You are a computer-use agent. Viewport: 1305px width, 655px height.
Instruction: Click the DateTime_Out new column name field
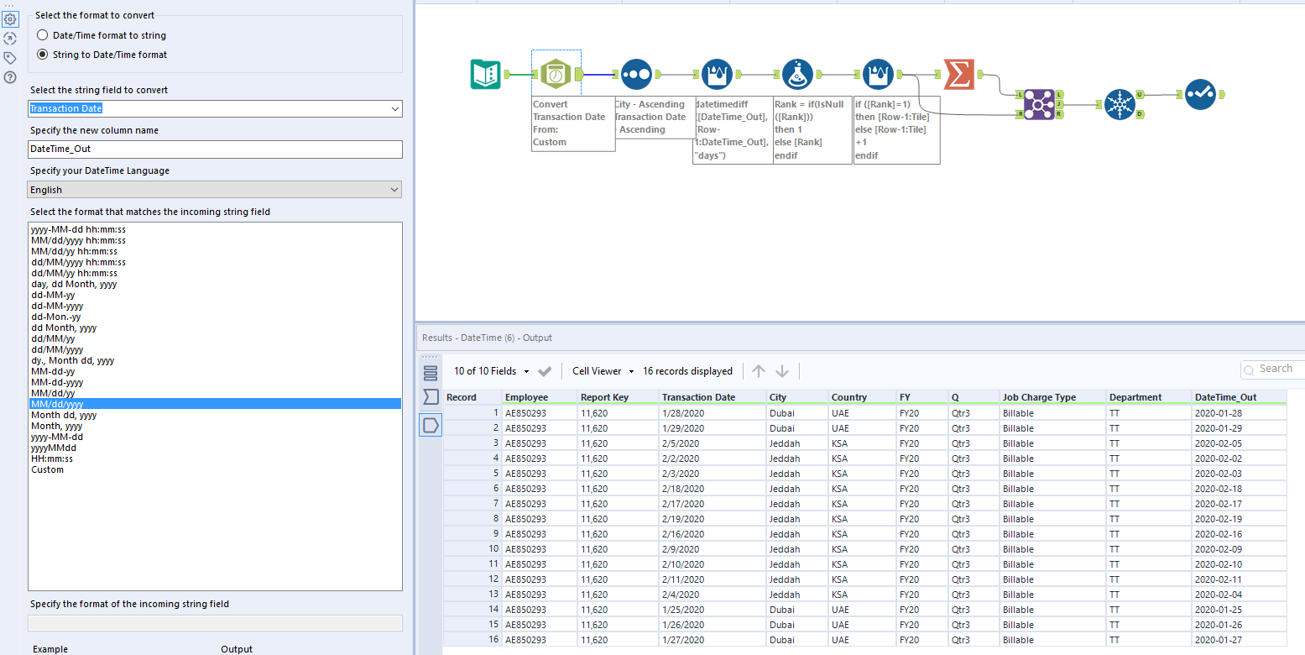tap(216, 149)
